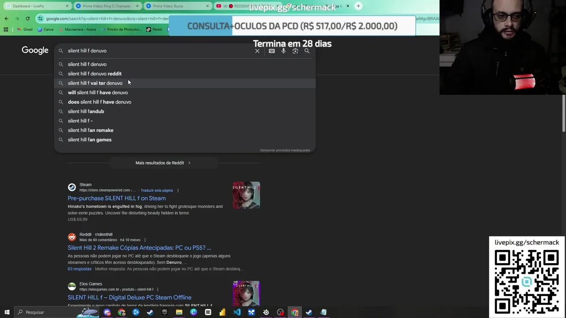This screenshot has width=566, height=318.
Task: Select the suggestion "silent hill fan games"
Action: (185, 140)
